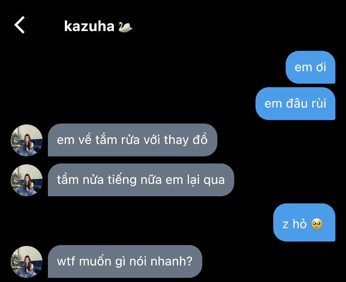
Task: Click the word 'wtf' in the last message
Action: click(66, 262)
